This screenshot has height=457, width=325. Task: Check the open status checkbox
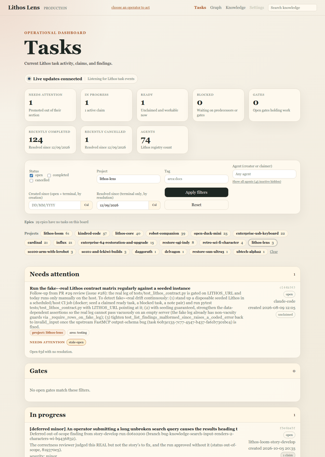point(31,175)
